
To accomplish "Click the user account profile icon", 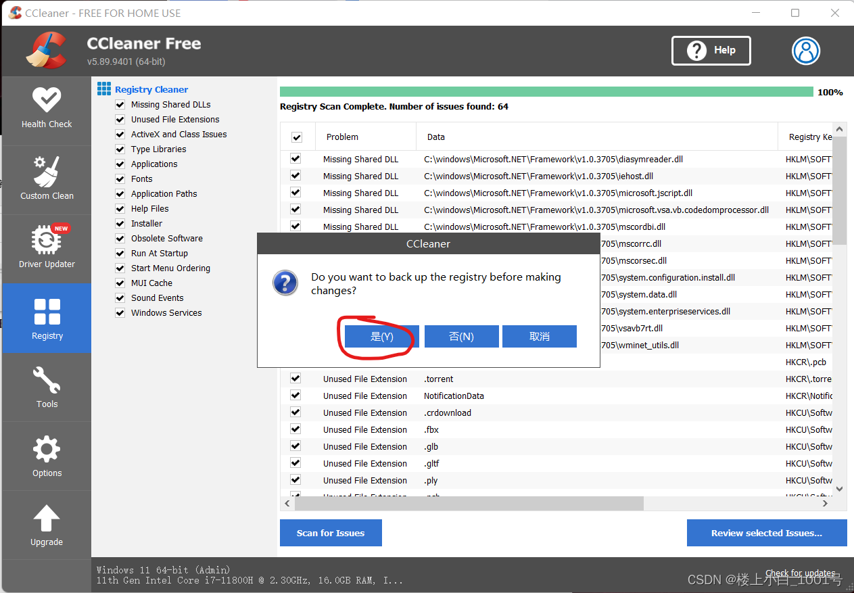I will pyautogui.click(x=806, y=51).
